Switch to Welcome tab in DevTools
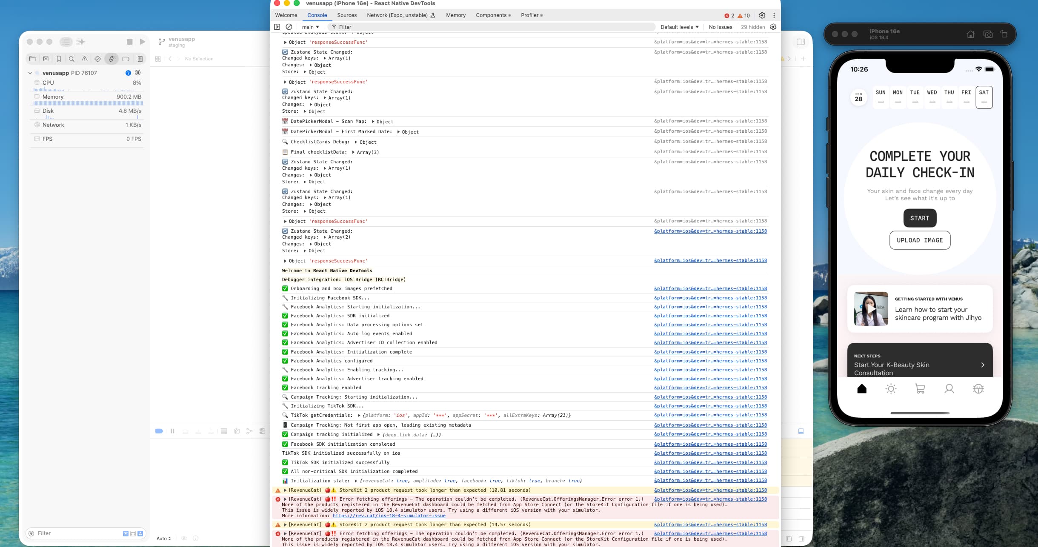1038x547 pixels. pyautogui.click(x=286, y=15)
